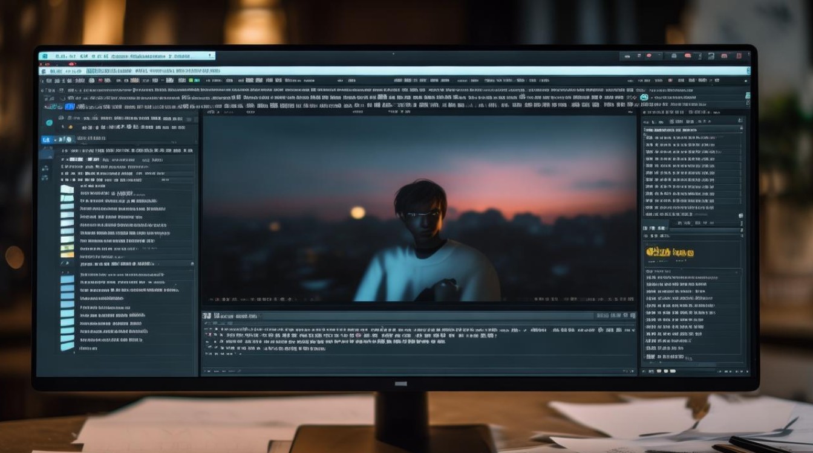This screenshot has width=813, height=453.
Task: Toggle the blue selected mode button in left sidebar
Action: click(46, 140)
